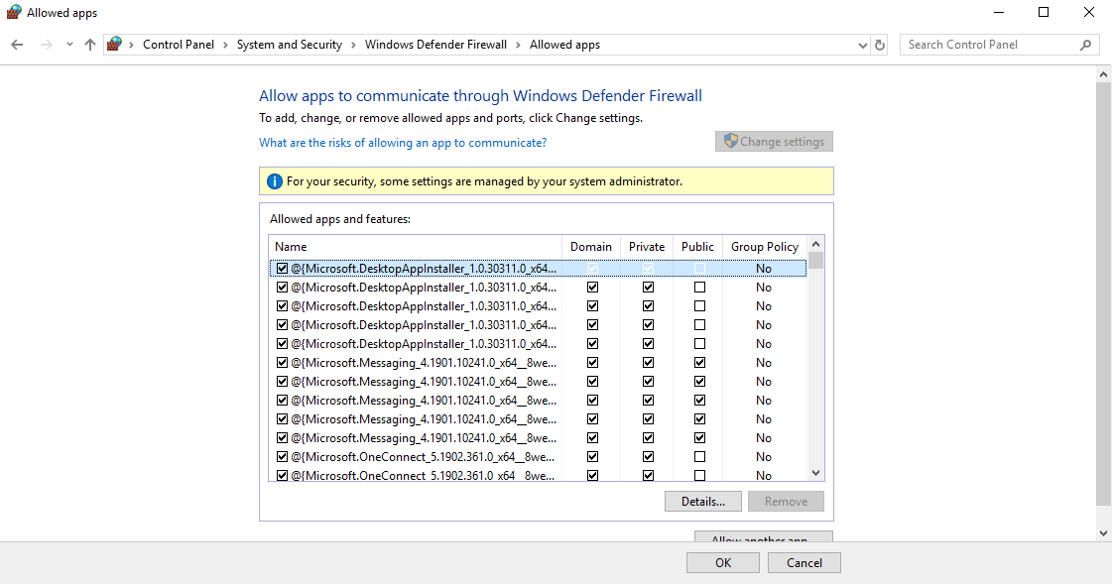Viewport: 1112px width, 584px height.
Task: Click the Change settings button
Action: pos(774,141)
